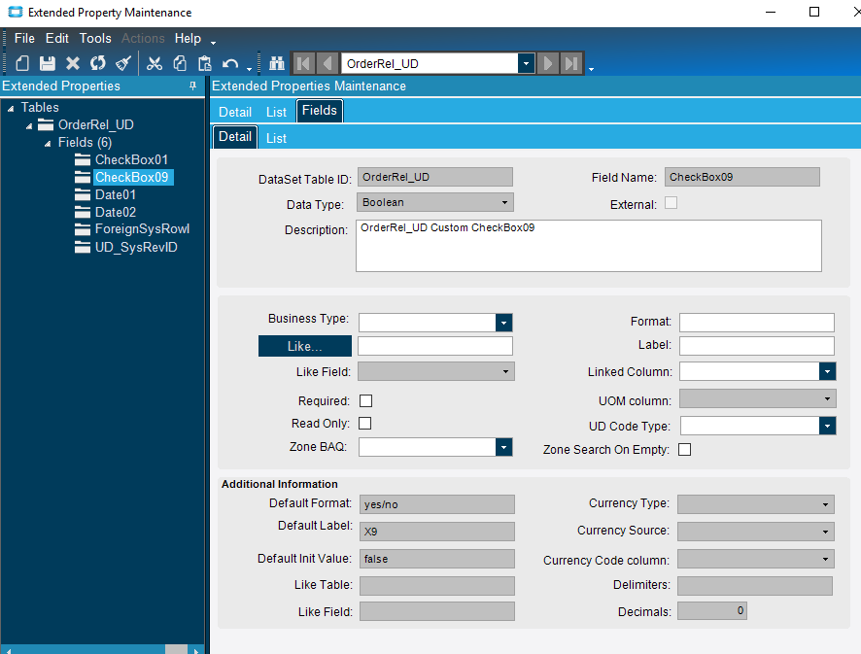Viewport: 861px width, 654px height.
Task: Click the app icon in the title bar
Action: 16,12
